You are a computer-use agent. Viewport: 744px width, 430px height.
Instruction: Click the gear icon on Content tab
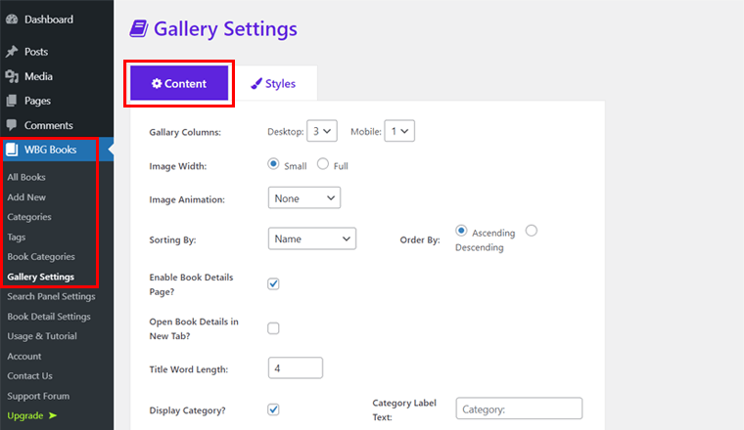coord(157,84)
